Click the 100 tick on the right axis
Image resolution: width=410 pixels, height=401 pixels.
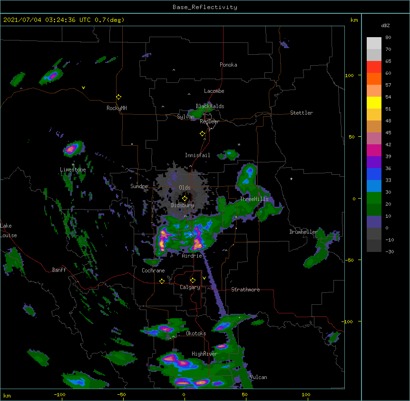(x=349, y=75)
